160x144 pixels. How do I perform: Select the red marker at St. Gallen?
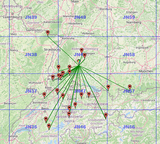click(89, 95)
